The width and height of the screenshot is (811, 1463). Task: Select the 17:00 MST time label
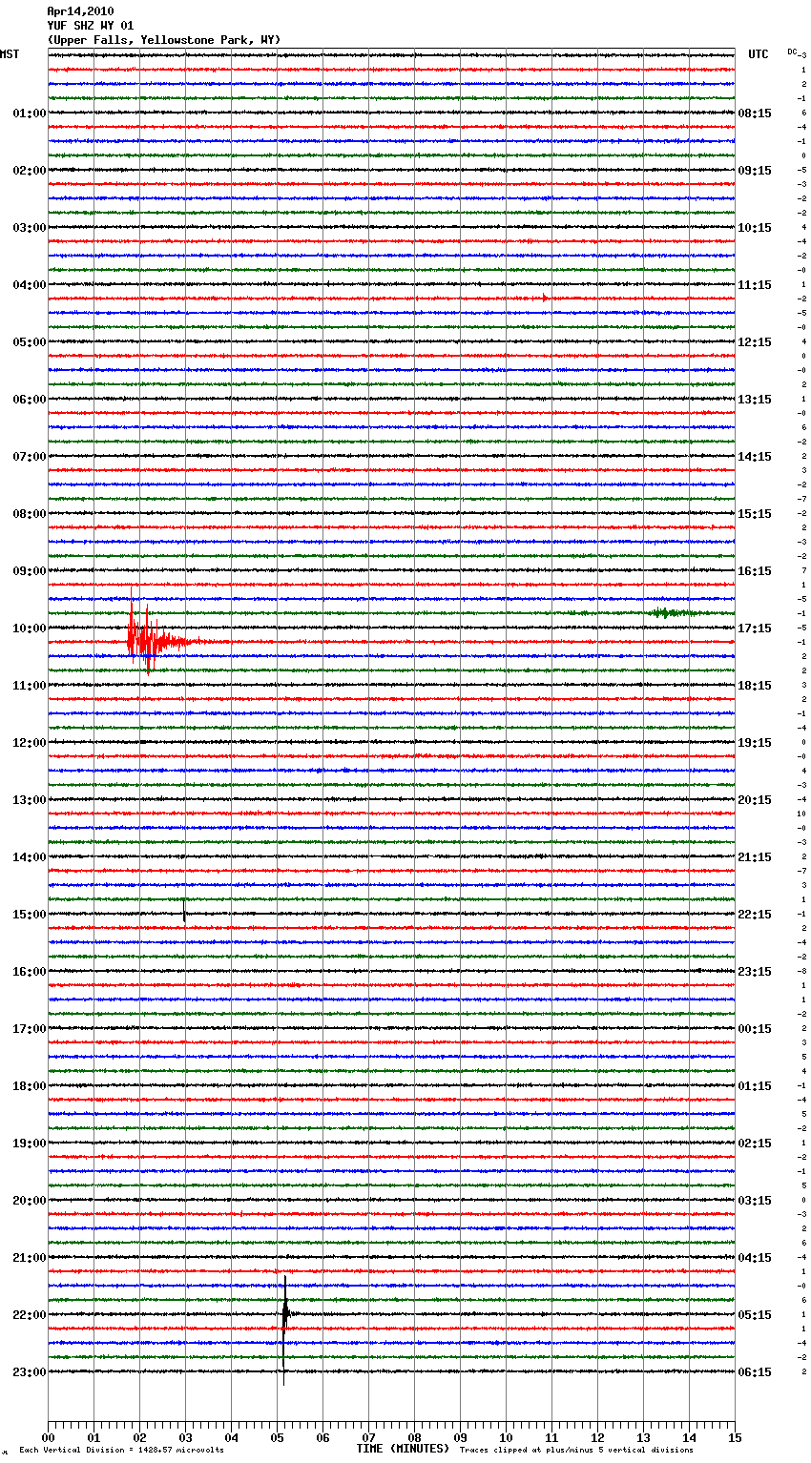coord(30,1029)
